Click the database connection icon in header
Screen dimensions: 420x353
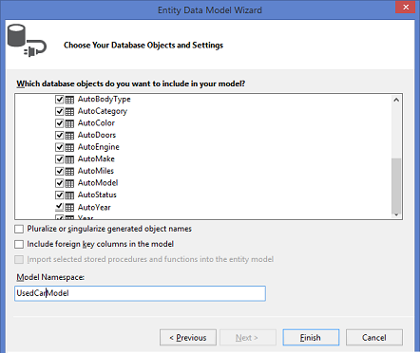coord(28,41)
